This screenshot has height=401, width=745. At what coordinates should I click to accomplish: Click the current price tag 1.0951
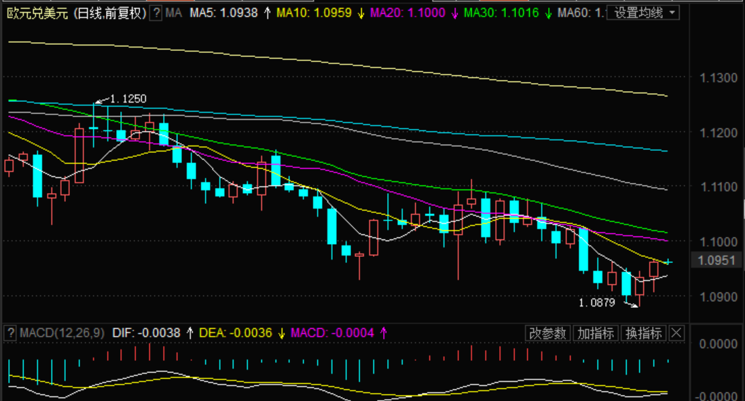716,261
